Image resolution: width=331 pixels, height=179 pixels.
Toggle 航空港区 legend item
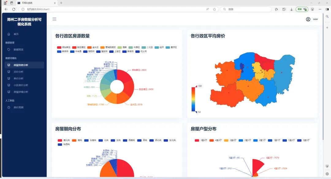pos(79,47)
